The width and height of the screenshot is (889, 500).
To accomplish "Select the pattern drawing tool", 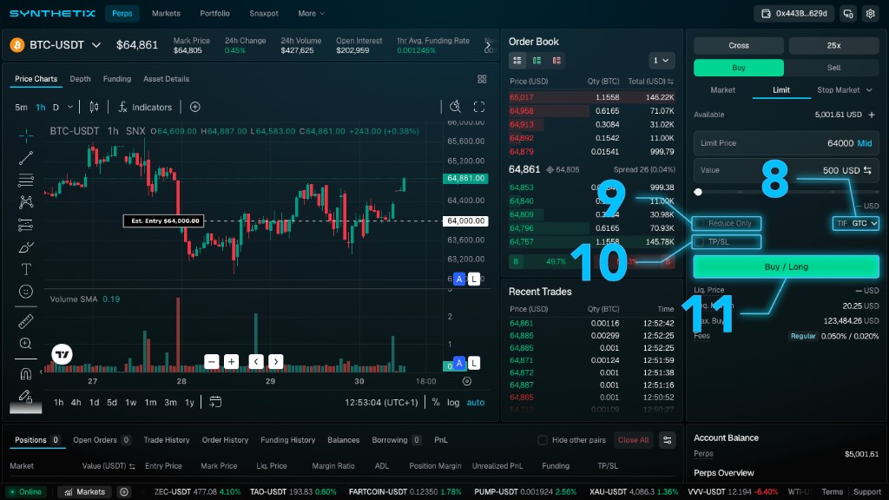I will (25, 202).
